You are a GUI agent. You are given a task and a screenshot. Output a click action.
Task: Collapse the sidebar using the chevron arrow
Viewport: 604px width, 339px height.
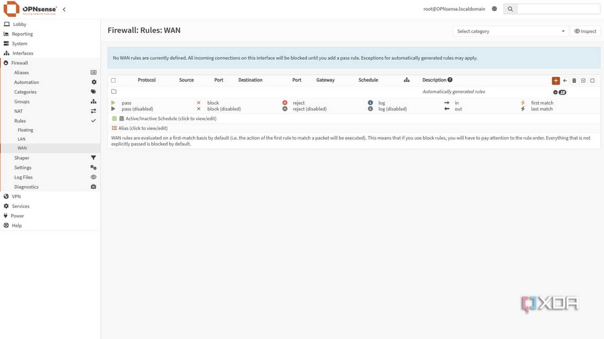coord(64,9)
